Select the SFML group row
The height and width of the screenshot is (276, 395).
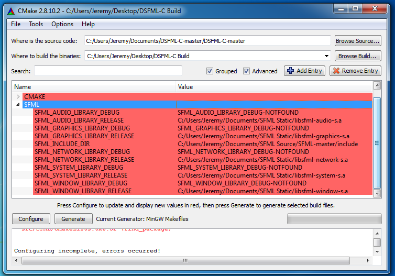[x=197, y=105]
